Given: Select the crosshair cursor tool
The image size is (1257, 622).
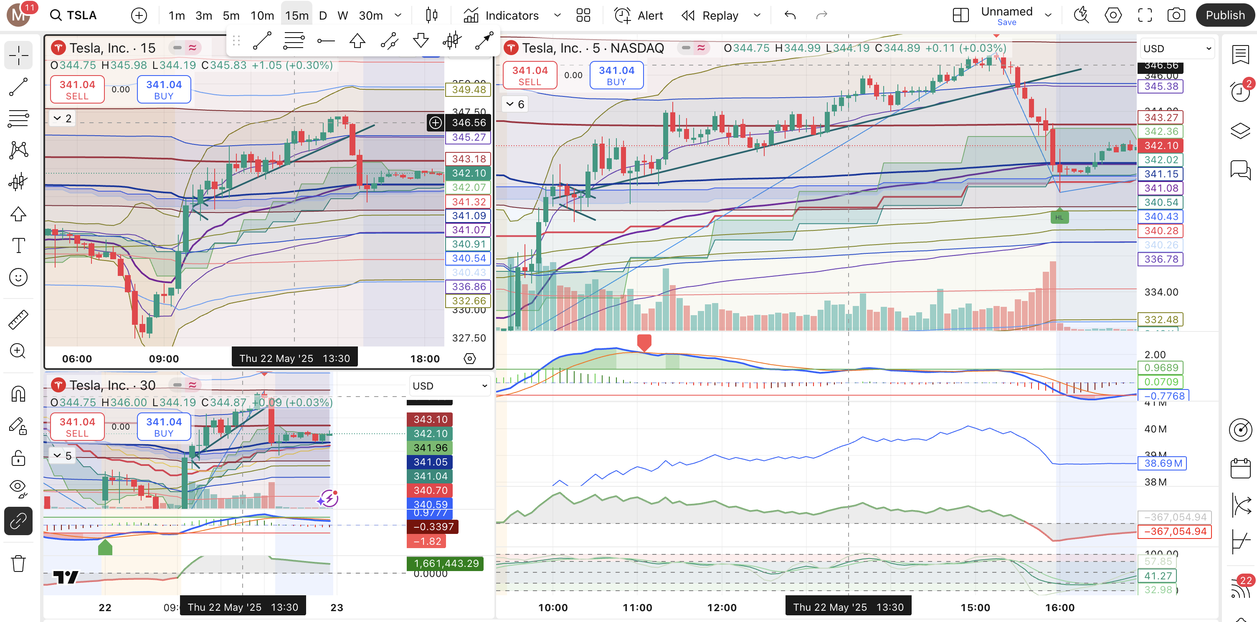Looking at the screenshot, I should [18, 55].
